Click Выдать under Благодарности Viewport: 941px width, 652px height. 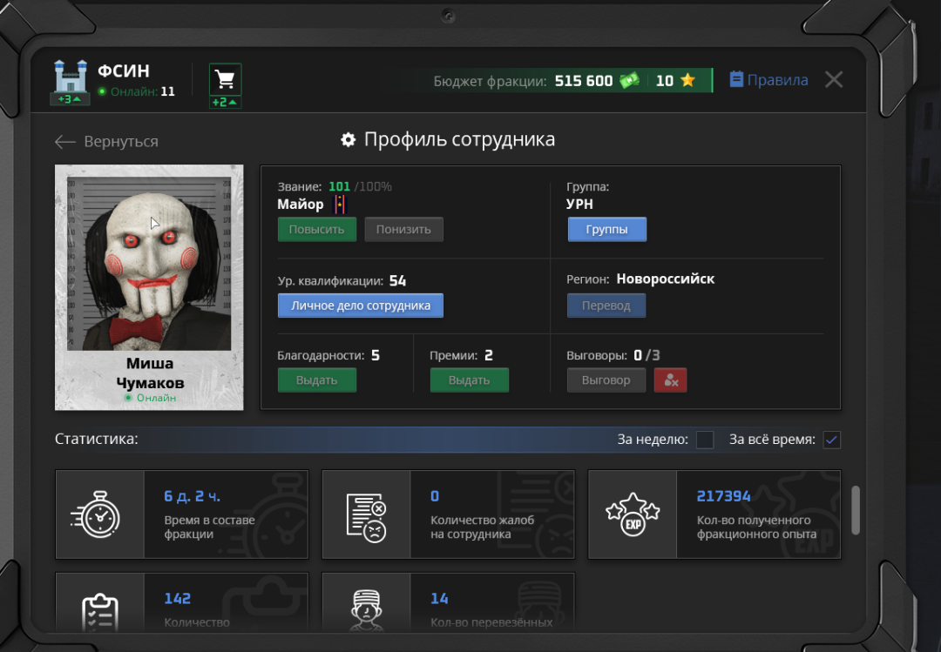coord(317,380)
